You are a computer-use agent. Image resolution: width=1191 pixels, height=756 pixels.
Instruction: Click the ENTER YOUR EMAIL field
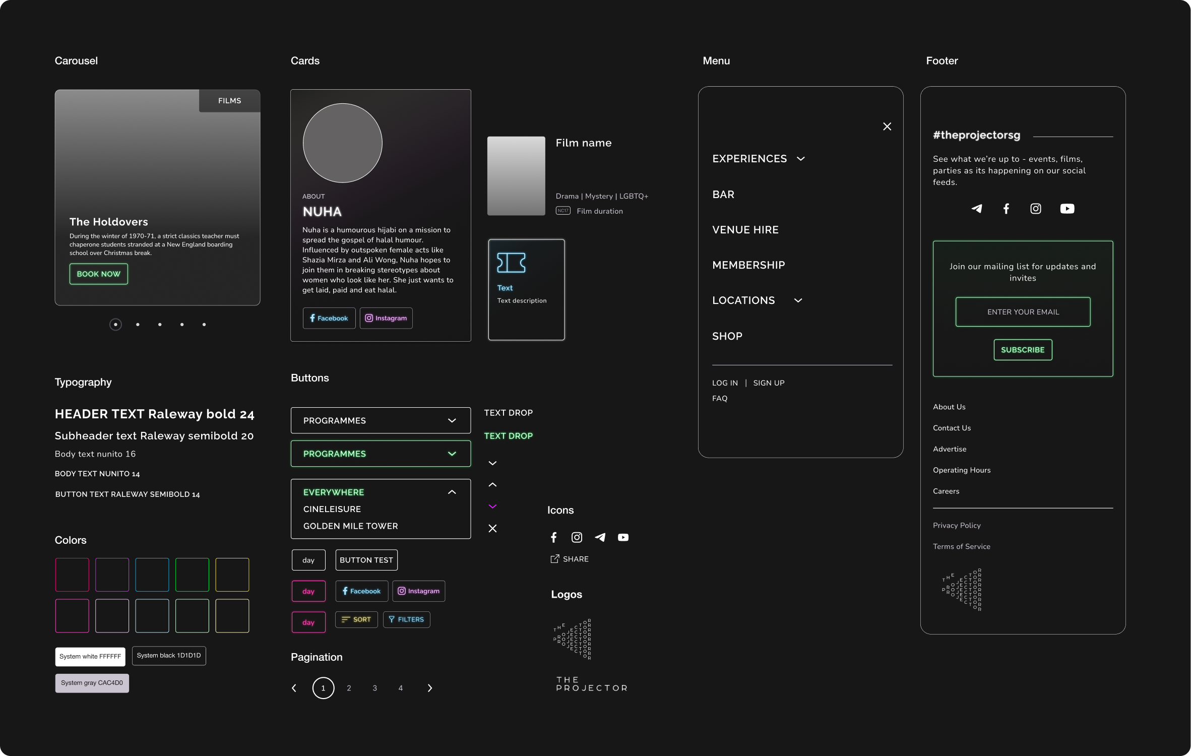coord(1022,312)
